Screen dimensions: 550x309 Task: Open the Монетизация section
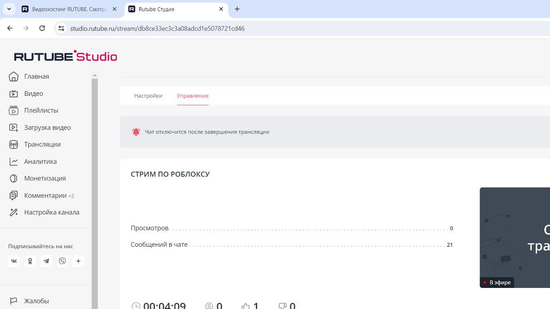45,178
